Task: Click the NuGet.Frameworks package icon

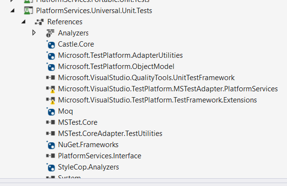Action: click(51, 145)
